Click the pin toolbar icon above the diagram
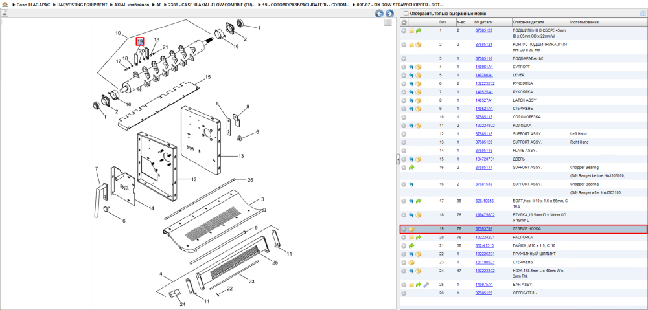Image resolution: width=648 pixels, height=310 pixels. [5, 13]
